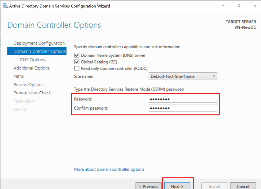261x189 pixels.
Task: Uncheck the Domain Name System (DNS) server checkbox
Action: [77, 55]
